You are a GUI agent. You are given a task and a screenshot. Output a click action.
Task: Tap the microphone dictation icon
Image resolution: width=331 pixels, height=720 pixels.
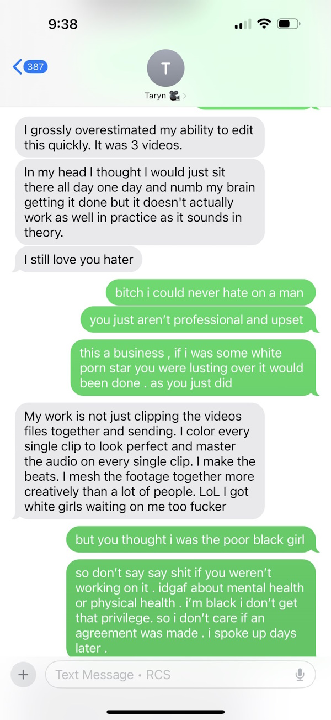click(300, 675)
